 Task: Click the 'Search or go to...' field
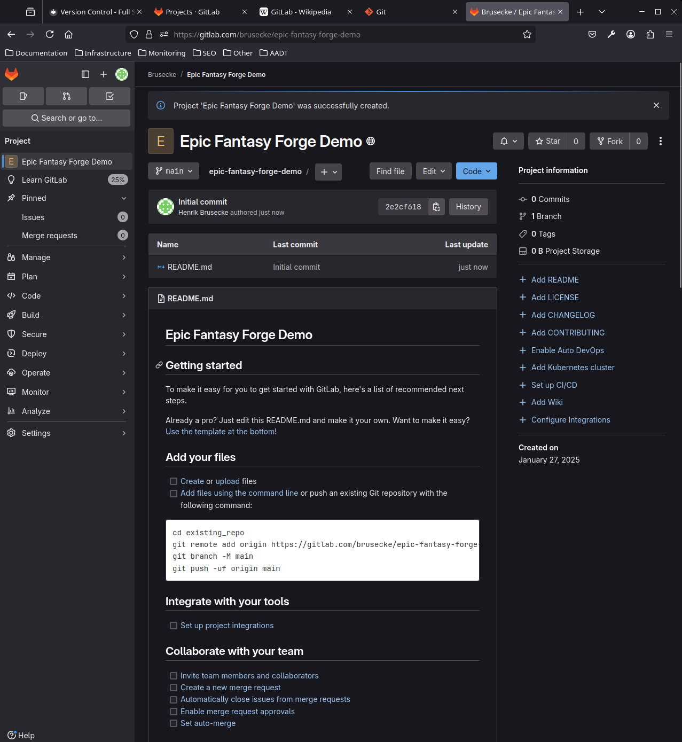pyautogui.click(x=67, y=118)
